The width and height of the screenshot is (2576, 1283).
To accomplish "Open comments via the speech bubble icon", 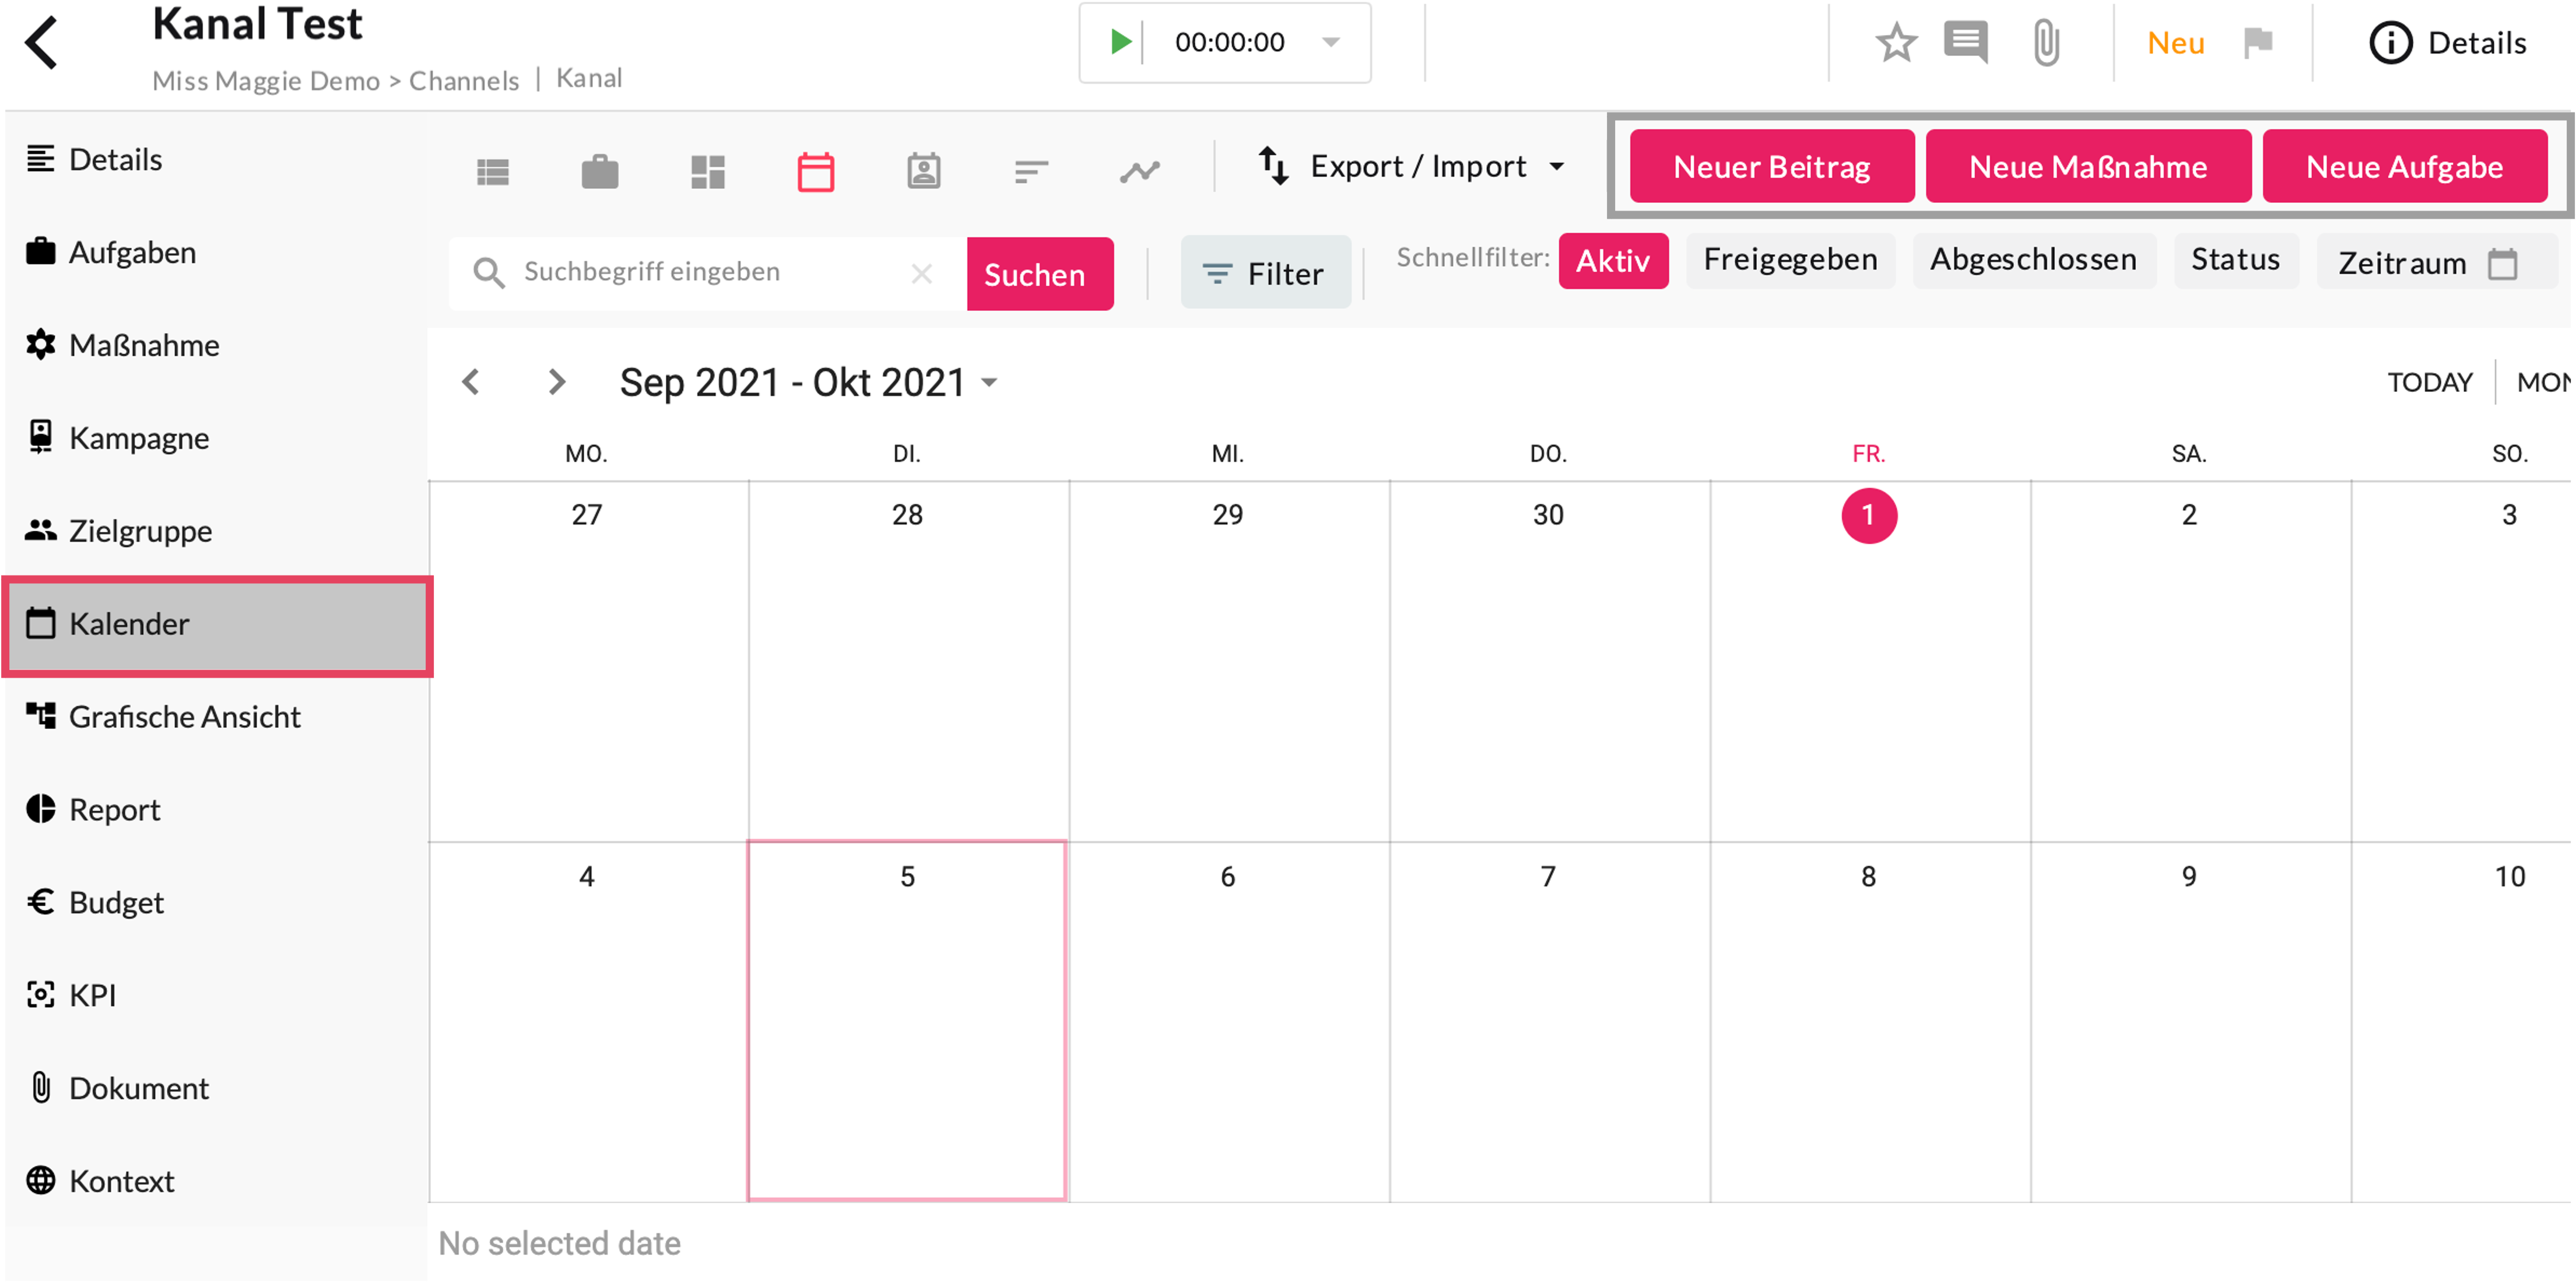I will [1965, 43].
